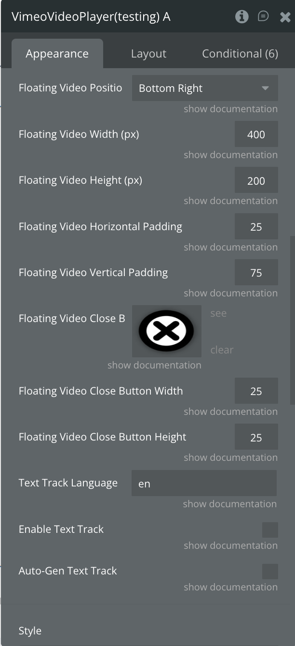Viewport: 295px width, 646px height.
Task: Click the panel's vertical scrollbar
Action: point(292,319)
